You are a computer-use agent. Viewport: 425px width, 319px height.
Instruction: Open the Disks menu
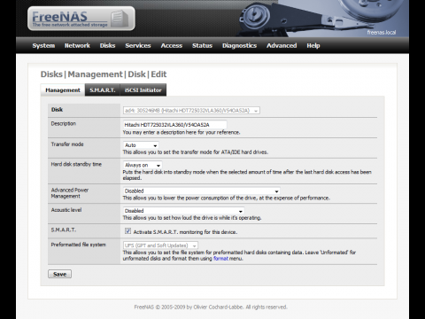pyautogui.click(x=107, y=46)
